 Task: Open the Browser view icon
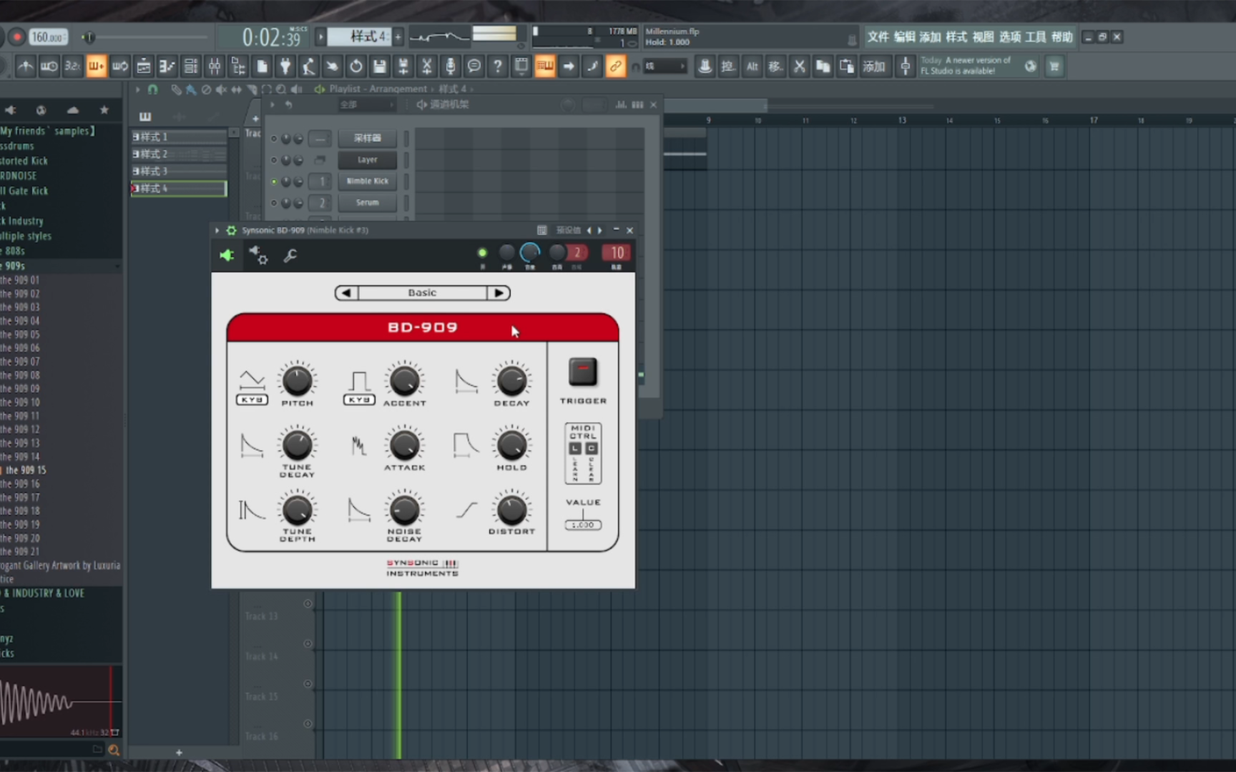[x=238, y=66]
